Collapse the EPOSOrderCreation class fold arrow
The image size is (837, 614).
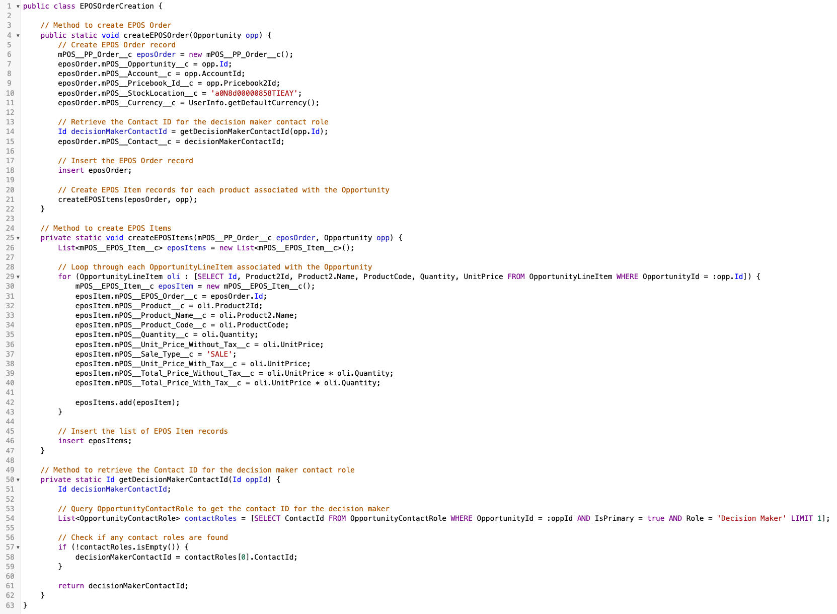[18, 6]
